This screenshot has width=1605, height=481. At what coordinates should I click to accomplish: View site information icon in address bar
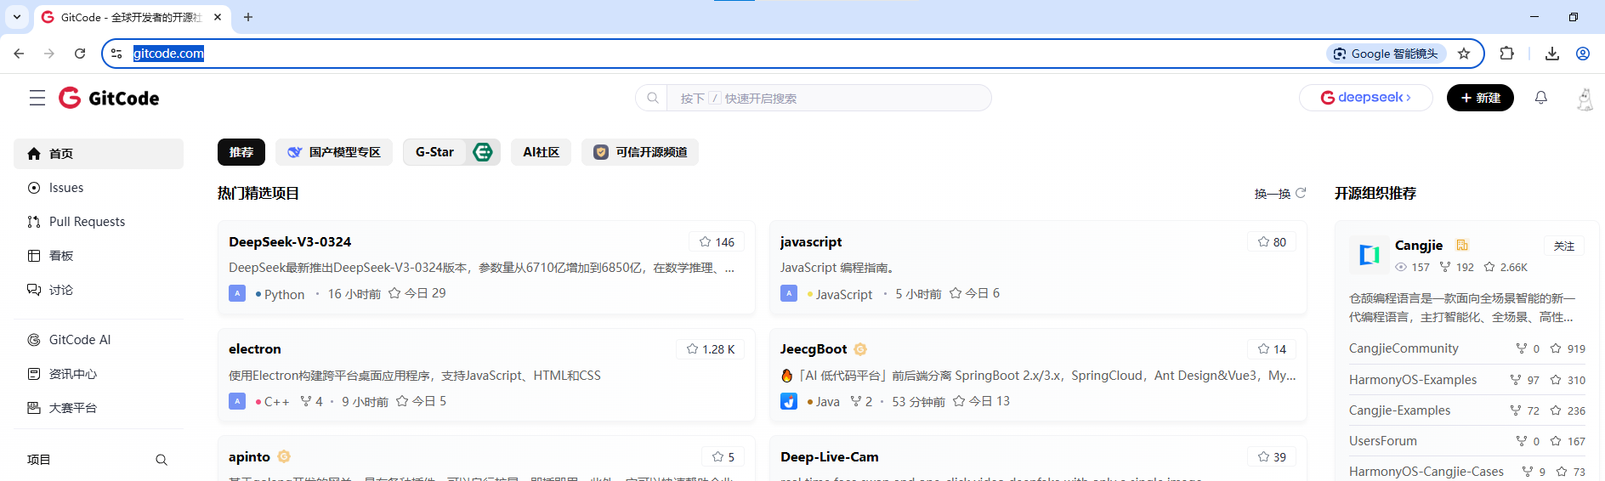pyautogui.click(x=116, y=54)
